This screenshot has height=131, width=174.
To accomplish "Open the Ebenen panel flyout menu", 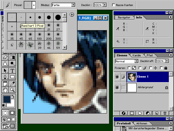I will click(x=171, y=55).
